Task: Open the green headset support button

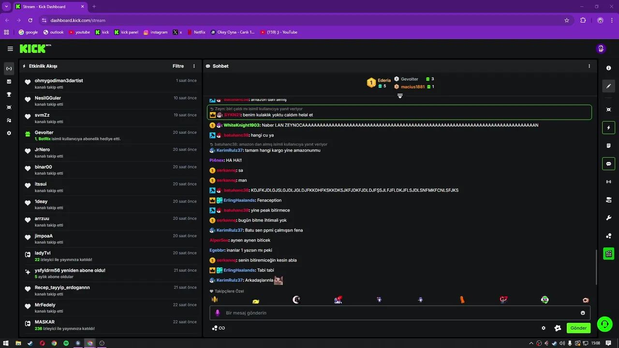Action: coord(604,324)
